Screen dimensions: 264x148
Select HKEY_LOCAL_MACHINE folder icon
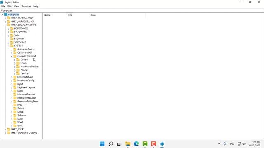9,25
